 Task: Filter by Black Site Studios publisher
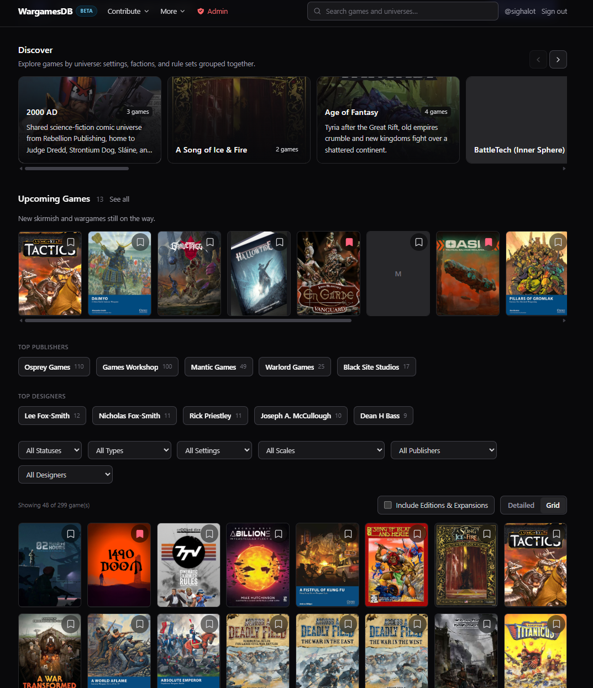[376, 367]
